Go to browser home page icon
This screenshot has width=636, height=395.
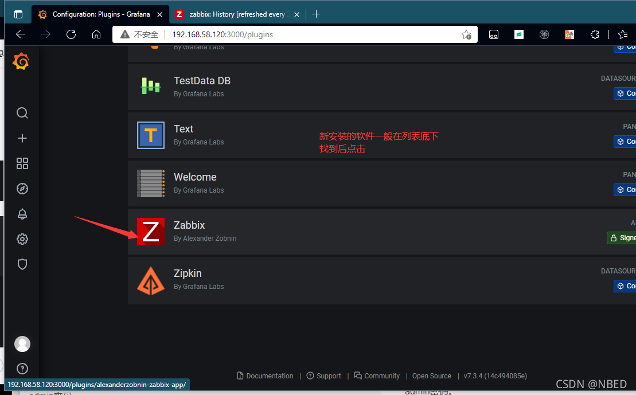point(96,34)
